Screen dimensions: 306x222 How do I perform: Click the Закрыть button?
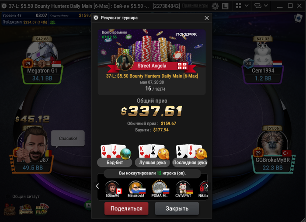click(177, 208)
